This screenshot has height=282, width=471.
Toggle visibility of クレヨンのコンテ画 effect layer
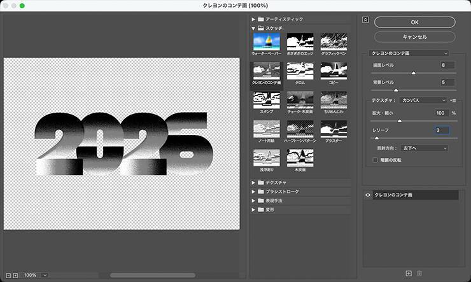pyautogui.click(x=368, y=195)
